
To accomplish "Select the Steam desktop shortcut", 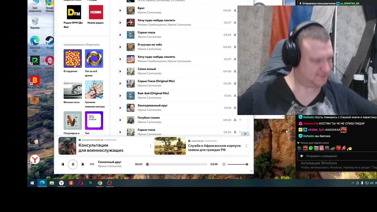I will pyautogui.click(x=50, y=42).
